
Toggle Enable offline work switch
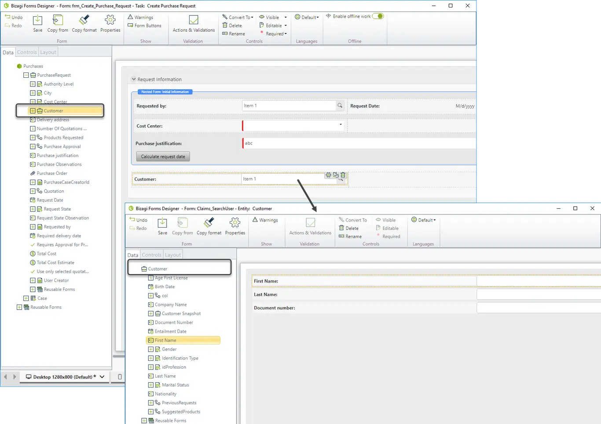click(378, 16)
